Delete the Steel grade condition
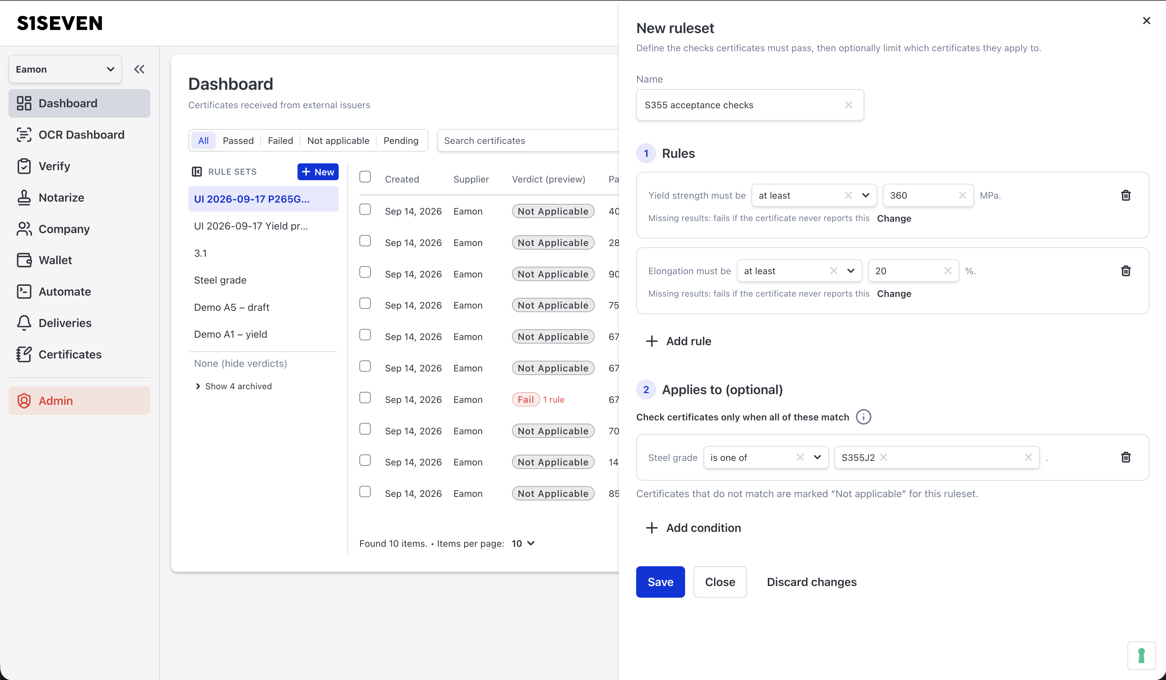1166x680 pixels. (1126, 457)
